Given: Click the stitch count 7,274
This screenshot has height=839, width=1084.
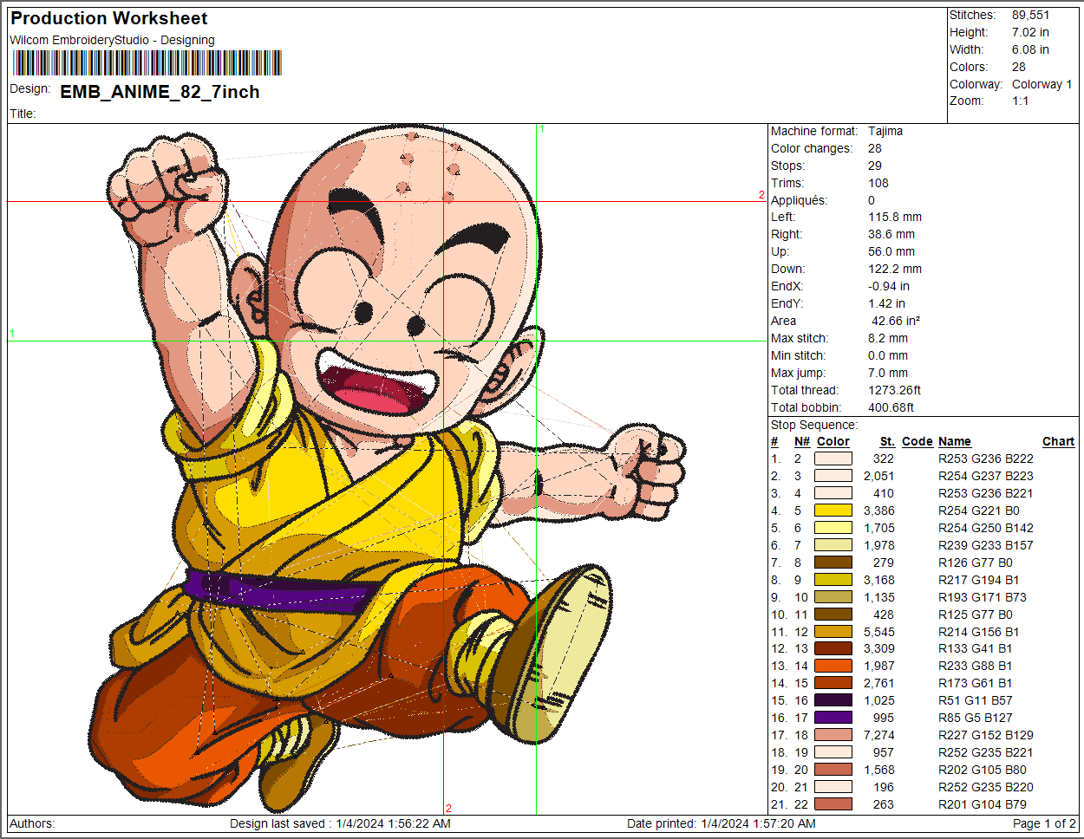Looking at the screenshot, I should click(x=878, y=735).
